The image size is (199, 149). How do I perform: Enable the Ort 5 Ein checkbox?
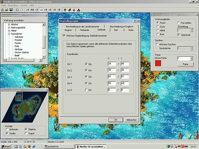[x=86, y=90]
